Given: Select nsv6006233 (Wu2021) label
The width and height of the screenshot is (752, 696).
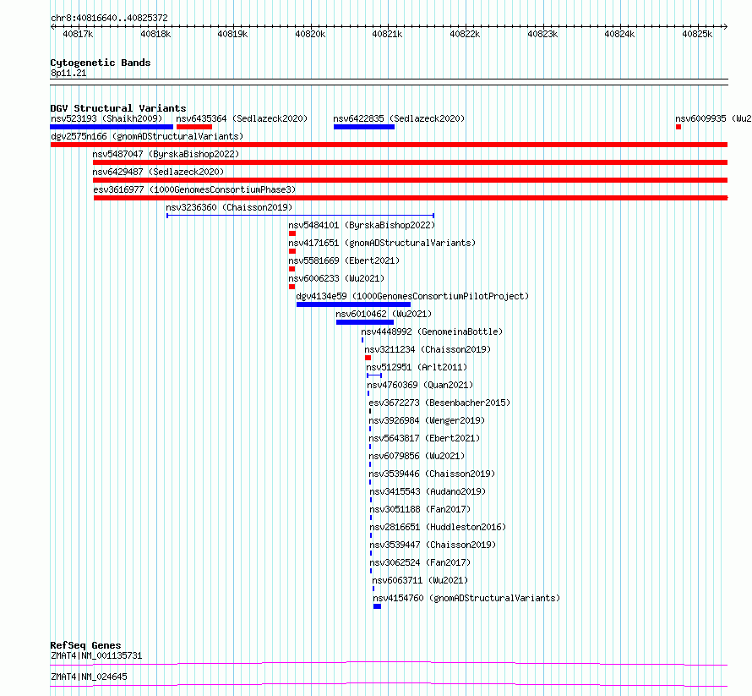Looking at the screenshot, I should (x=336, y=278).
